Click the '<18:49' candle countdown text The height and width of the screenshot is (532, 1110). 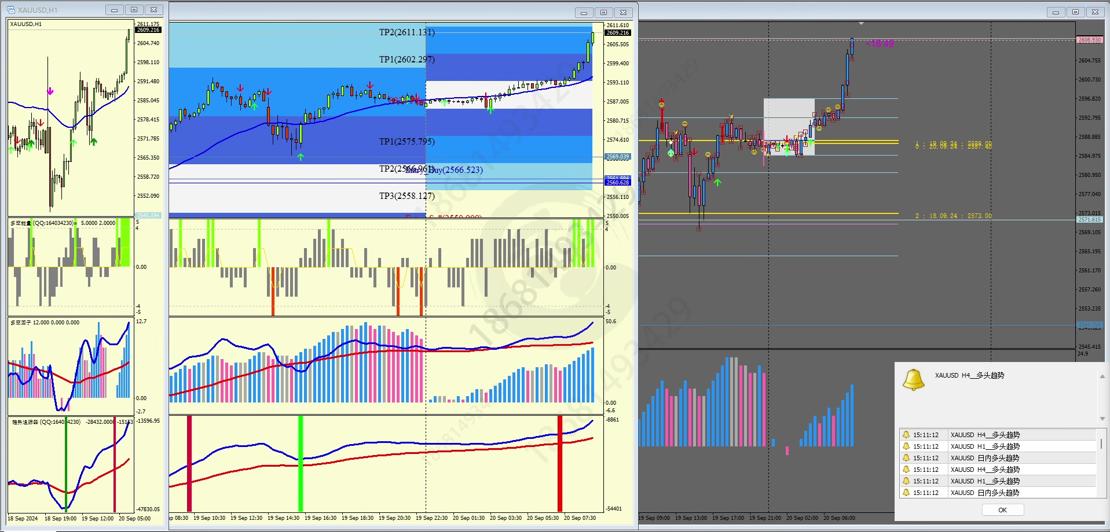tap(880, 43)
